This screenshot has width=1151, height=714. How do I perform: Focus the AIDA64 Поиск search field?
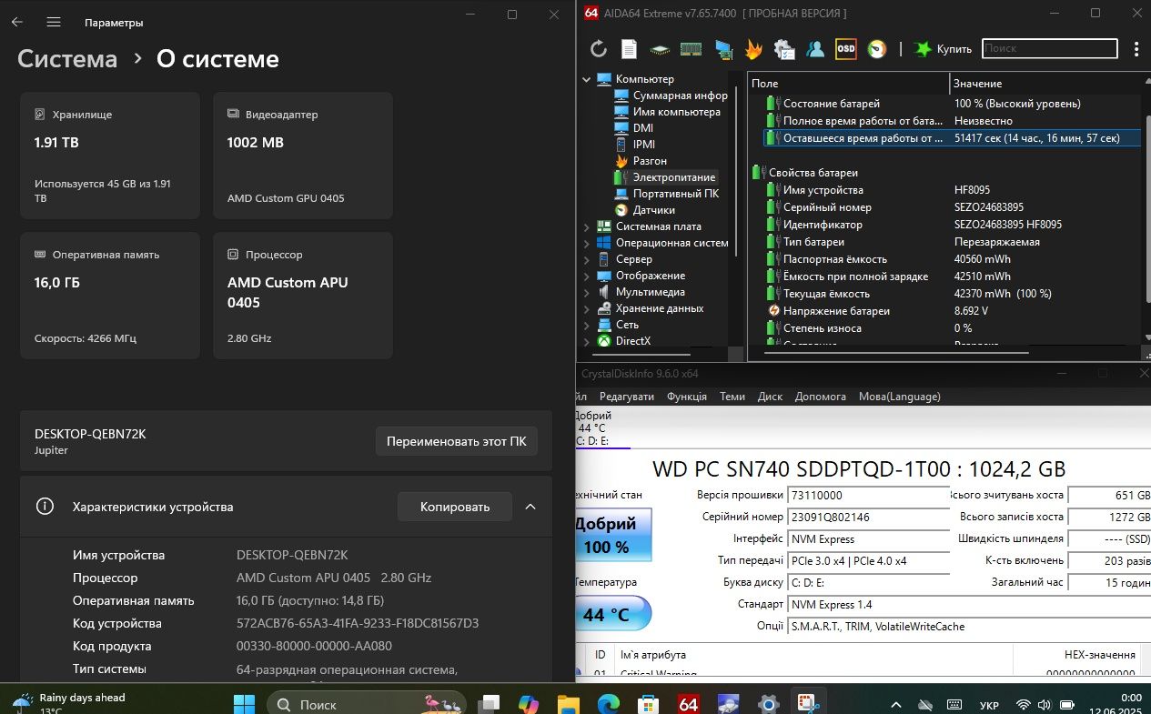point(1049,48)
